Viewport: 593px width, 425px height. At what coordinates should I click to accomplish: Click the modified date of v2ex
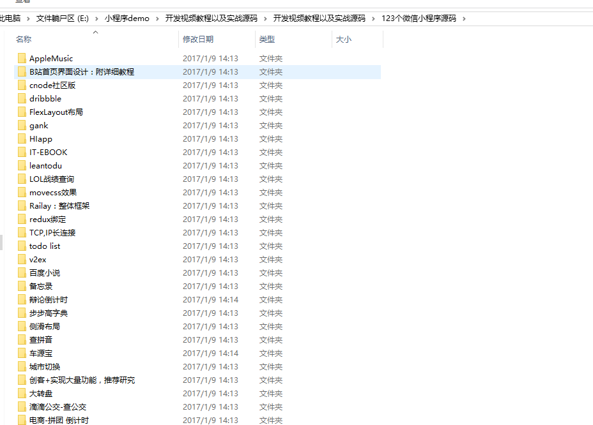(210, 260)
